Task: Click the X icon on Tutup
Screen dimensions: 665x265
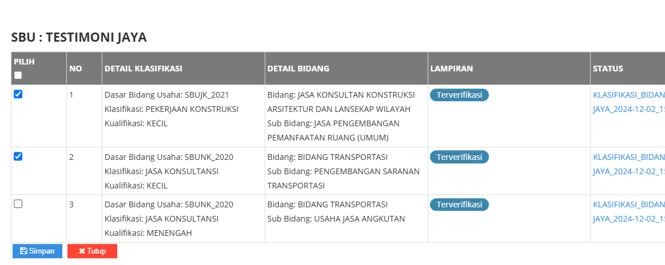Action: point(82,251)
